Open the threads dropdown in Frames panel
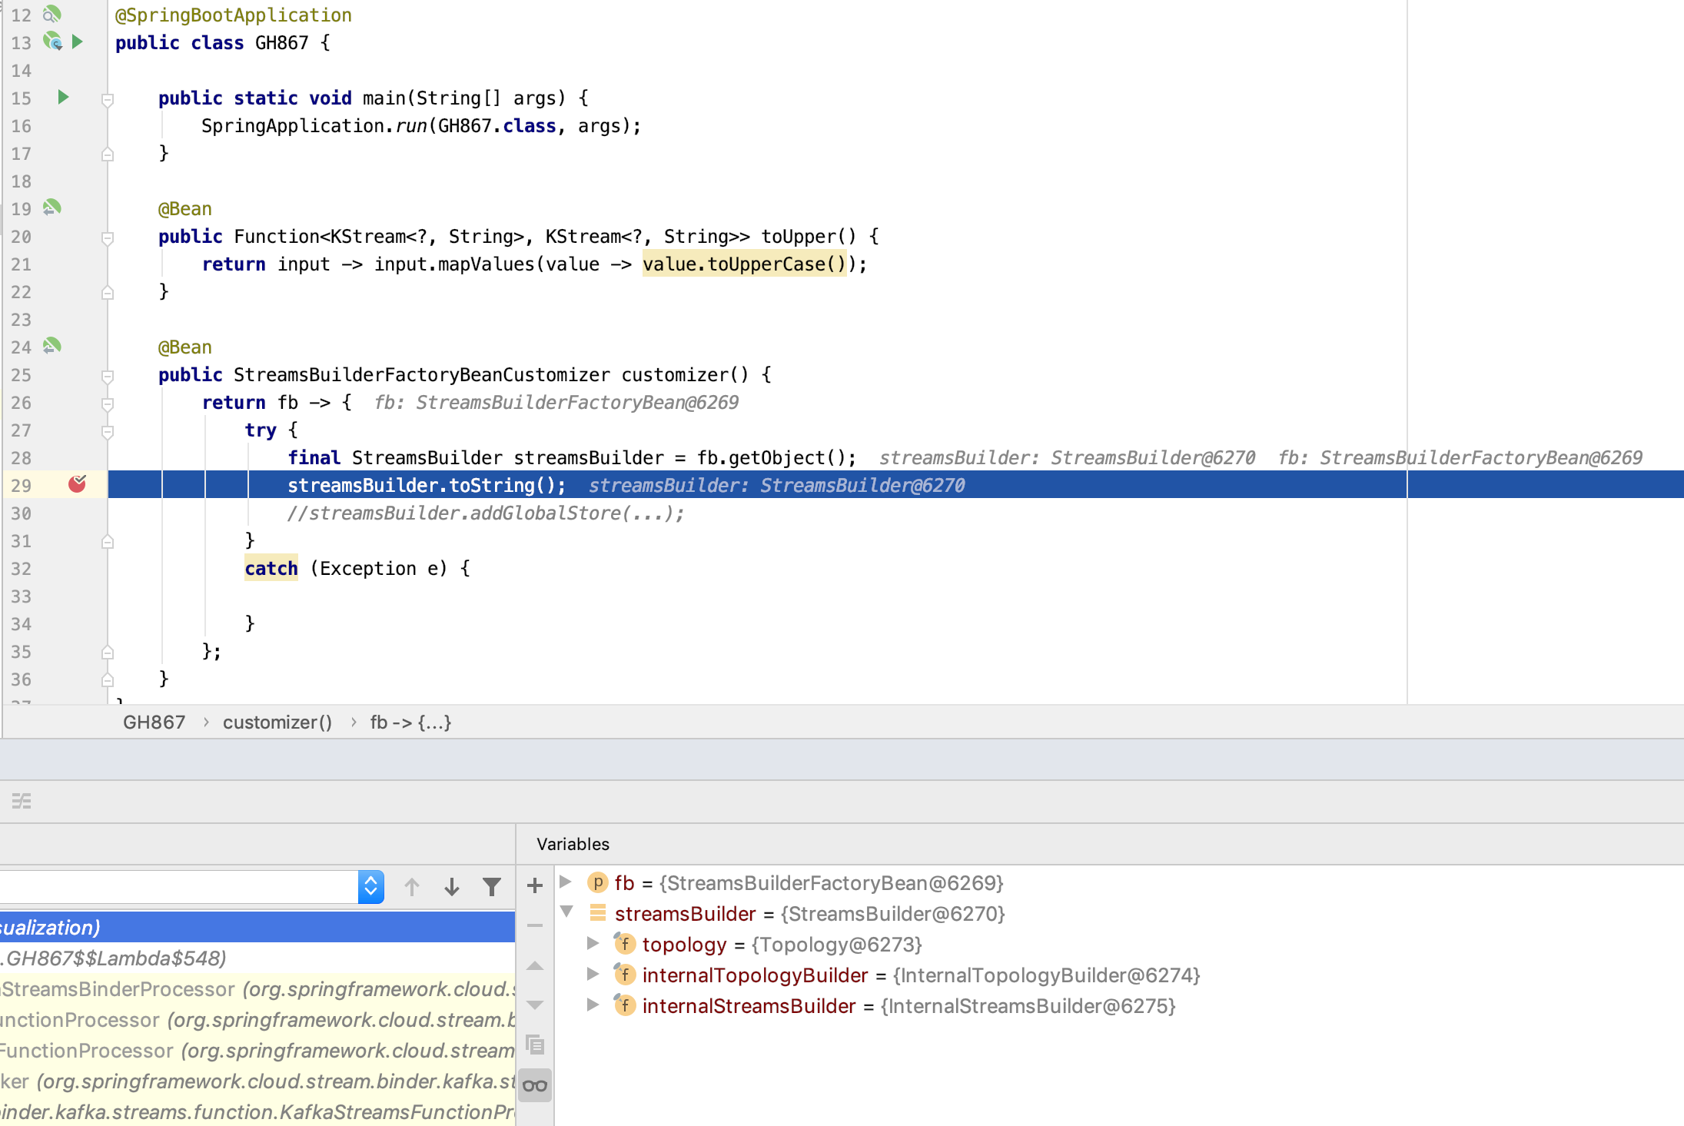The height and width of the screenshot is (1126, 1684). coord(371,886)
